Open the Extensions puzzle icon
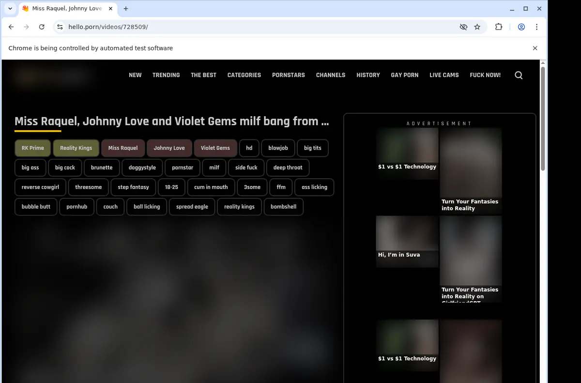This screenshot has height=383, width=581. click(499, 27)
